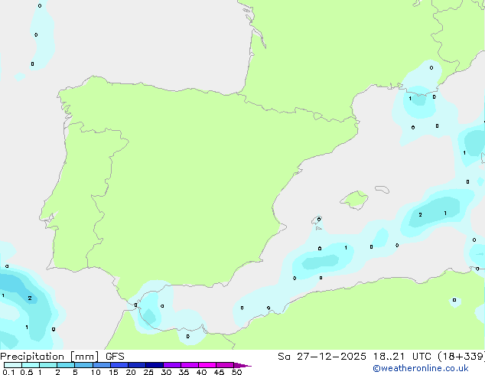Pick the 40–45 mm magenta swatch

pyautogui.click(x=207, y=365)
